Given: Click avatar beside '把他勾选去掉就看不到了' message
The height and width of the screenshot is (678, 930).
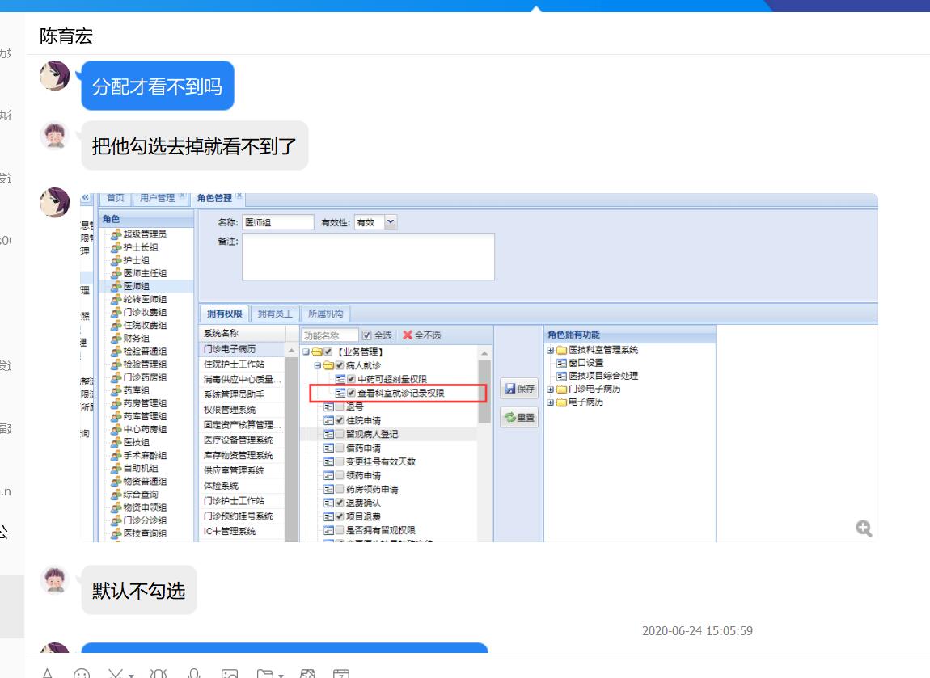Looking at the screenshot, I should [x=54, y=136].
